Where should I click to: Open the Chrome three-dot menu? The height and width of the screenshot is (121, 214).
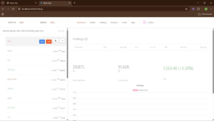click(211, 9)
